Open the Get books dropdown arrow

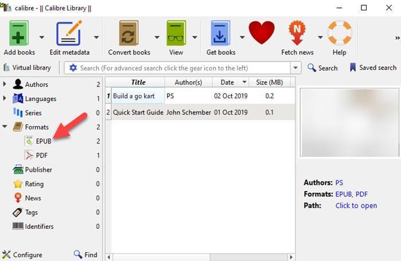(242, 37)
